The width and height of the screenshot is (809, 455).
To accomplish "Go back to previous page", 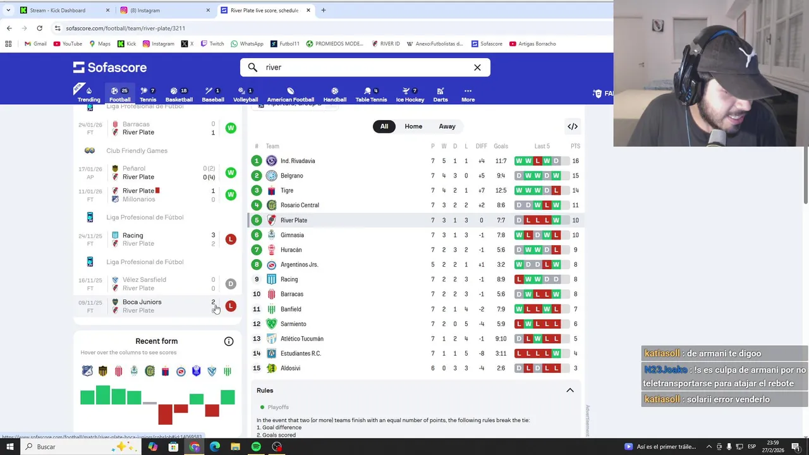I will pyautogui.click(x=9, y=28).
